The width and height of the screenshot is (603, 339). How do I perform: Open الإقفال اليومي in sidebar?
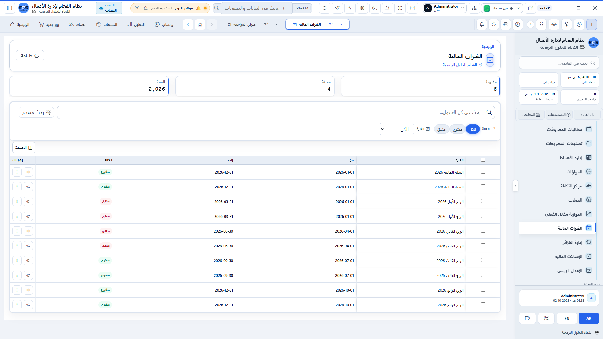tap(557, 271)
